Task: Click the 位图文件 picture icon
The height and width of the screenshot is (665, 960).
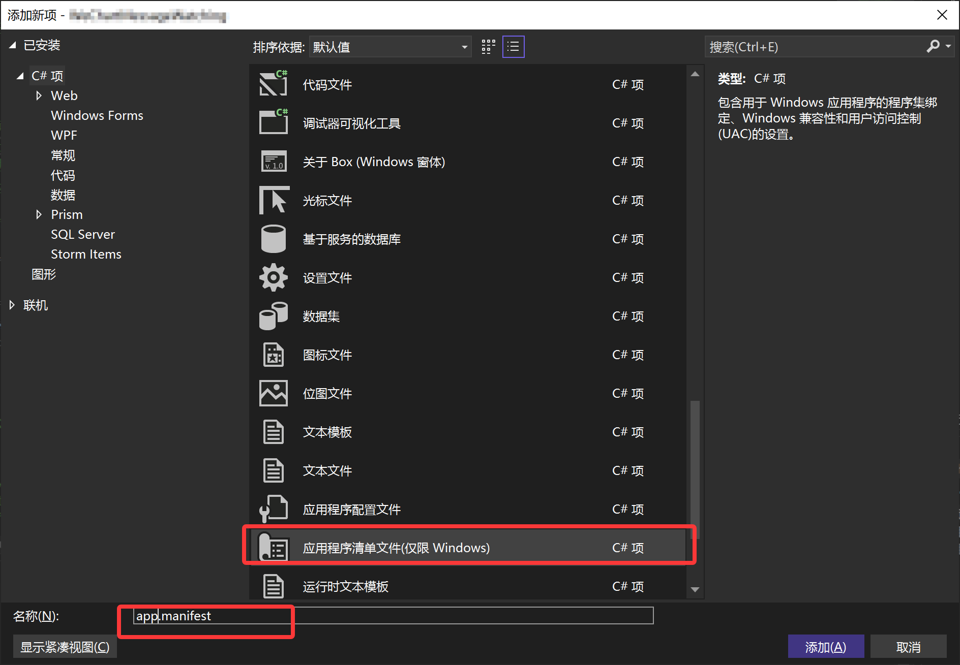Action: tap(274, 393)
